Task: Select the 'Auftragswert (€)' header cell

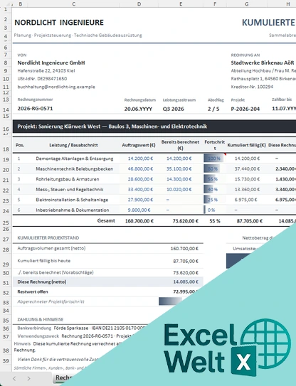Action: 139,145
